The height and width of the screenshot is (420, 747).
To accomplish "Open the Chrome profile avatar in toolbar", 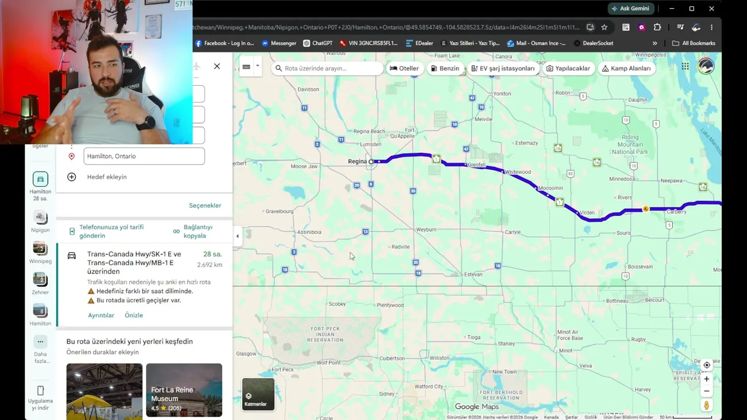I will (x=696, y=27).
